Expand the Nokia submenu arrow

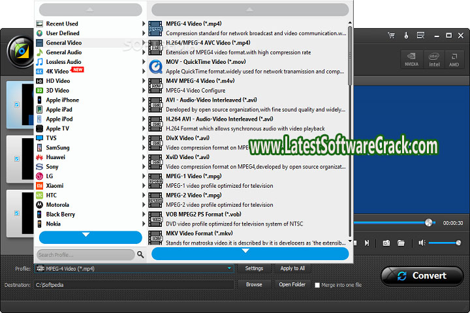(x=144, y=224)
